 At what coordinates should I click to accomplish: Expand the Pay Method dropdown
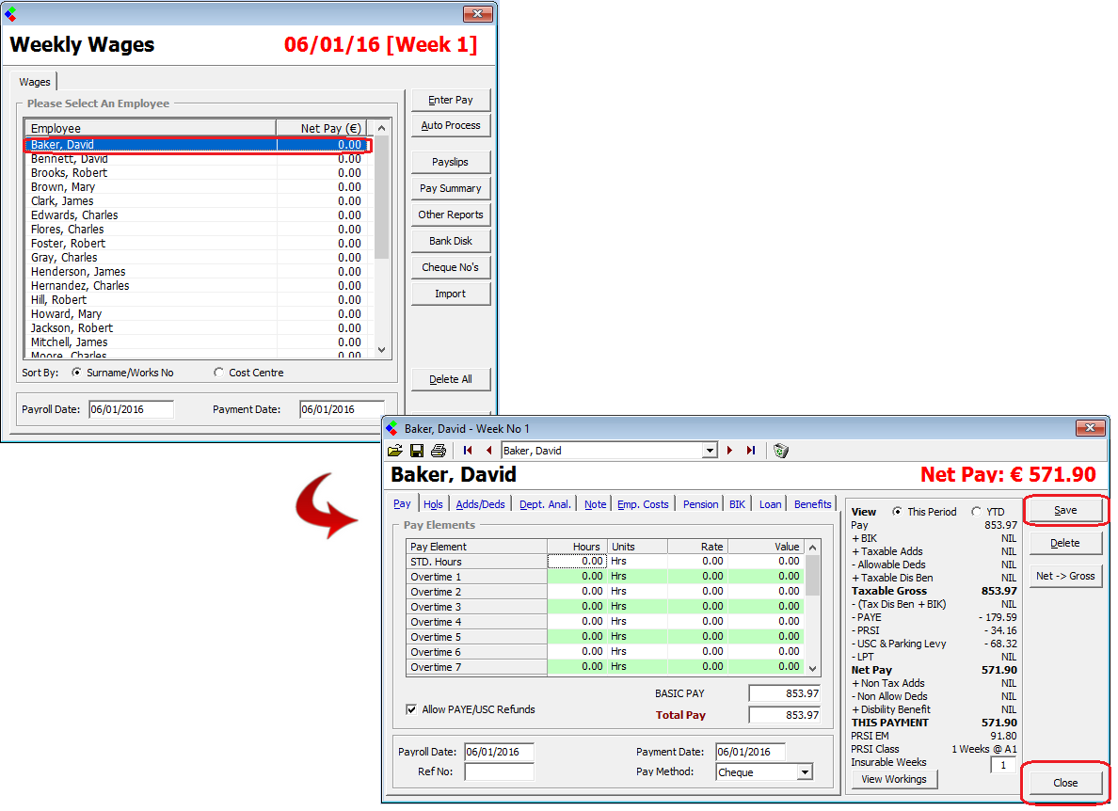(804, 772)
